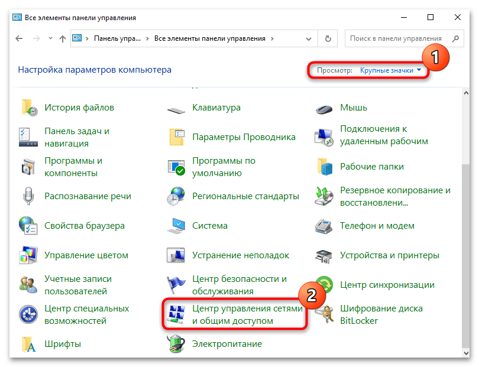Go back with the Back arrow
This screenshot has width=479, height=367.
(x=19, y=38)
